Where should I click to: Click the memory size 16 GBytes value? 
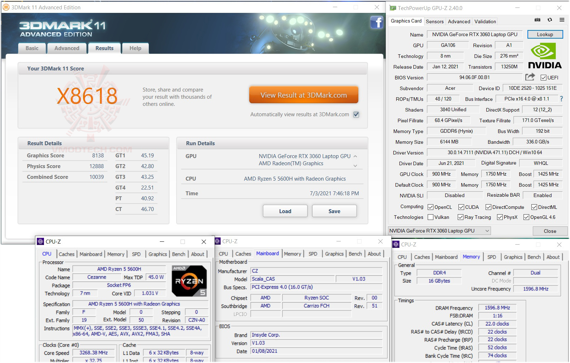(x=439, y=281)
